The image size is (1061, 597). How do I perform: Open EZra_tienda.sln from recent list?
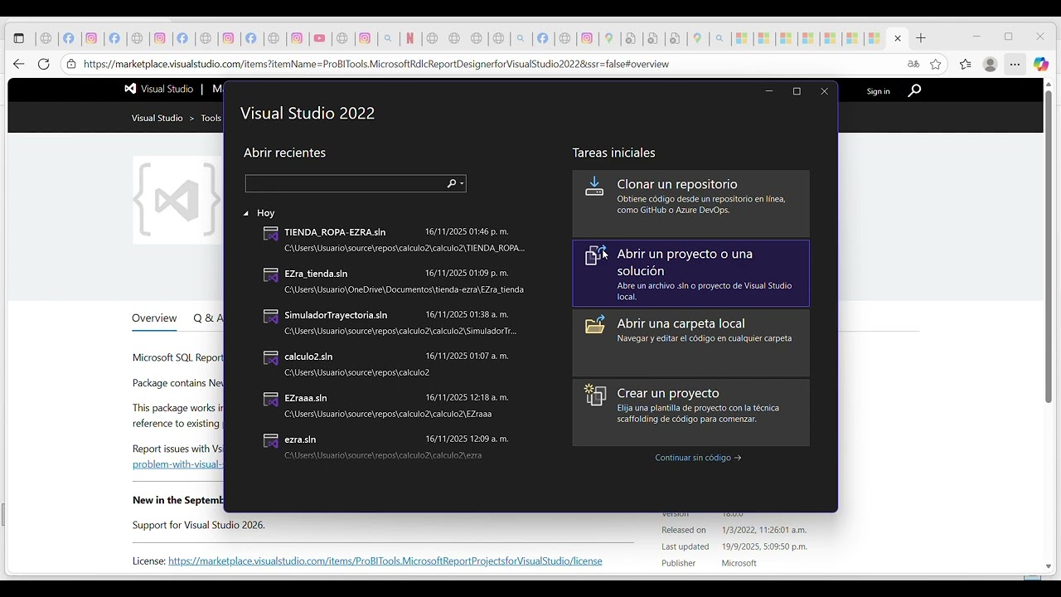[395, 281]
